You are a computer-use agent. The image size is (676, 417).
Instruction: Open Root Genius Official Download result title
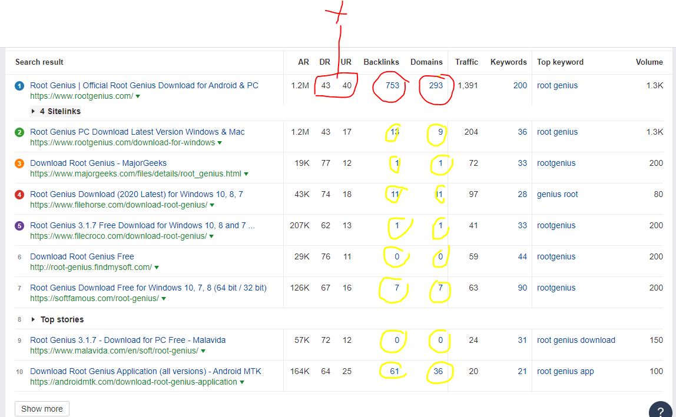pyautogui.click(x=144, y=85)
